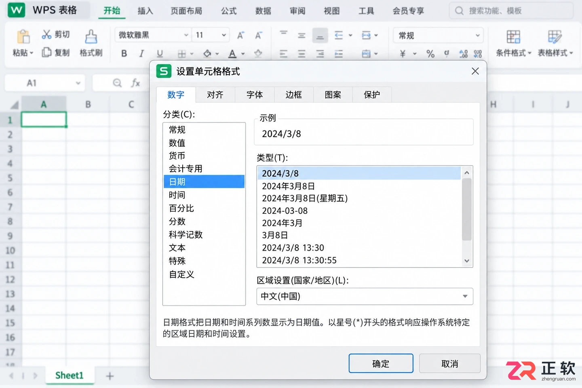This screenshot has height=388, width=582.
Task: Click the type list scroll-down arrow
Action: (467, 261)
